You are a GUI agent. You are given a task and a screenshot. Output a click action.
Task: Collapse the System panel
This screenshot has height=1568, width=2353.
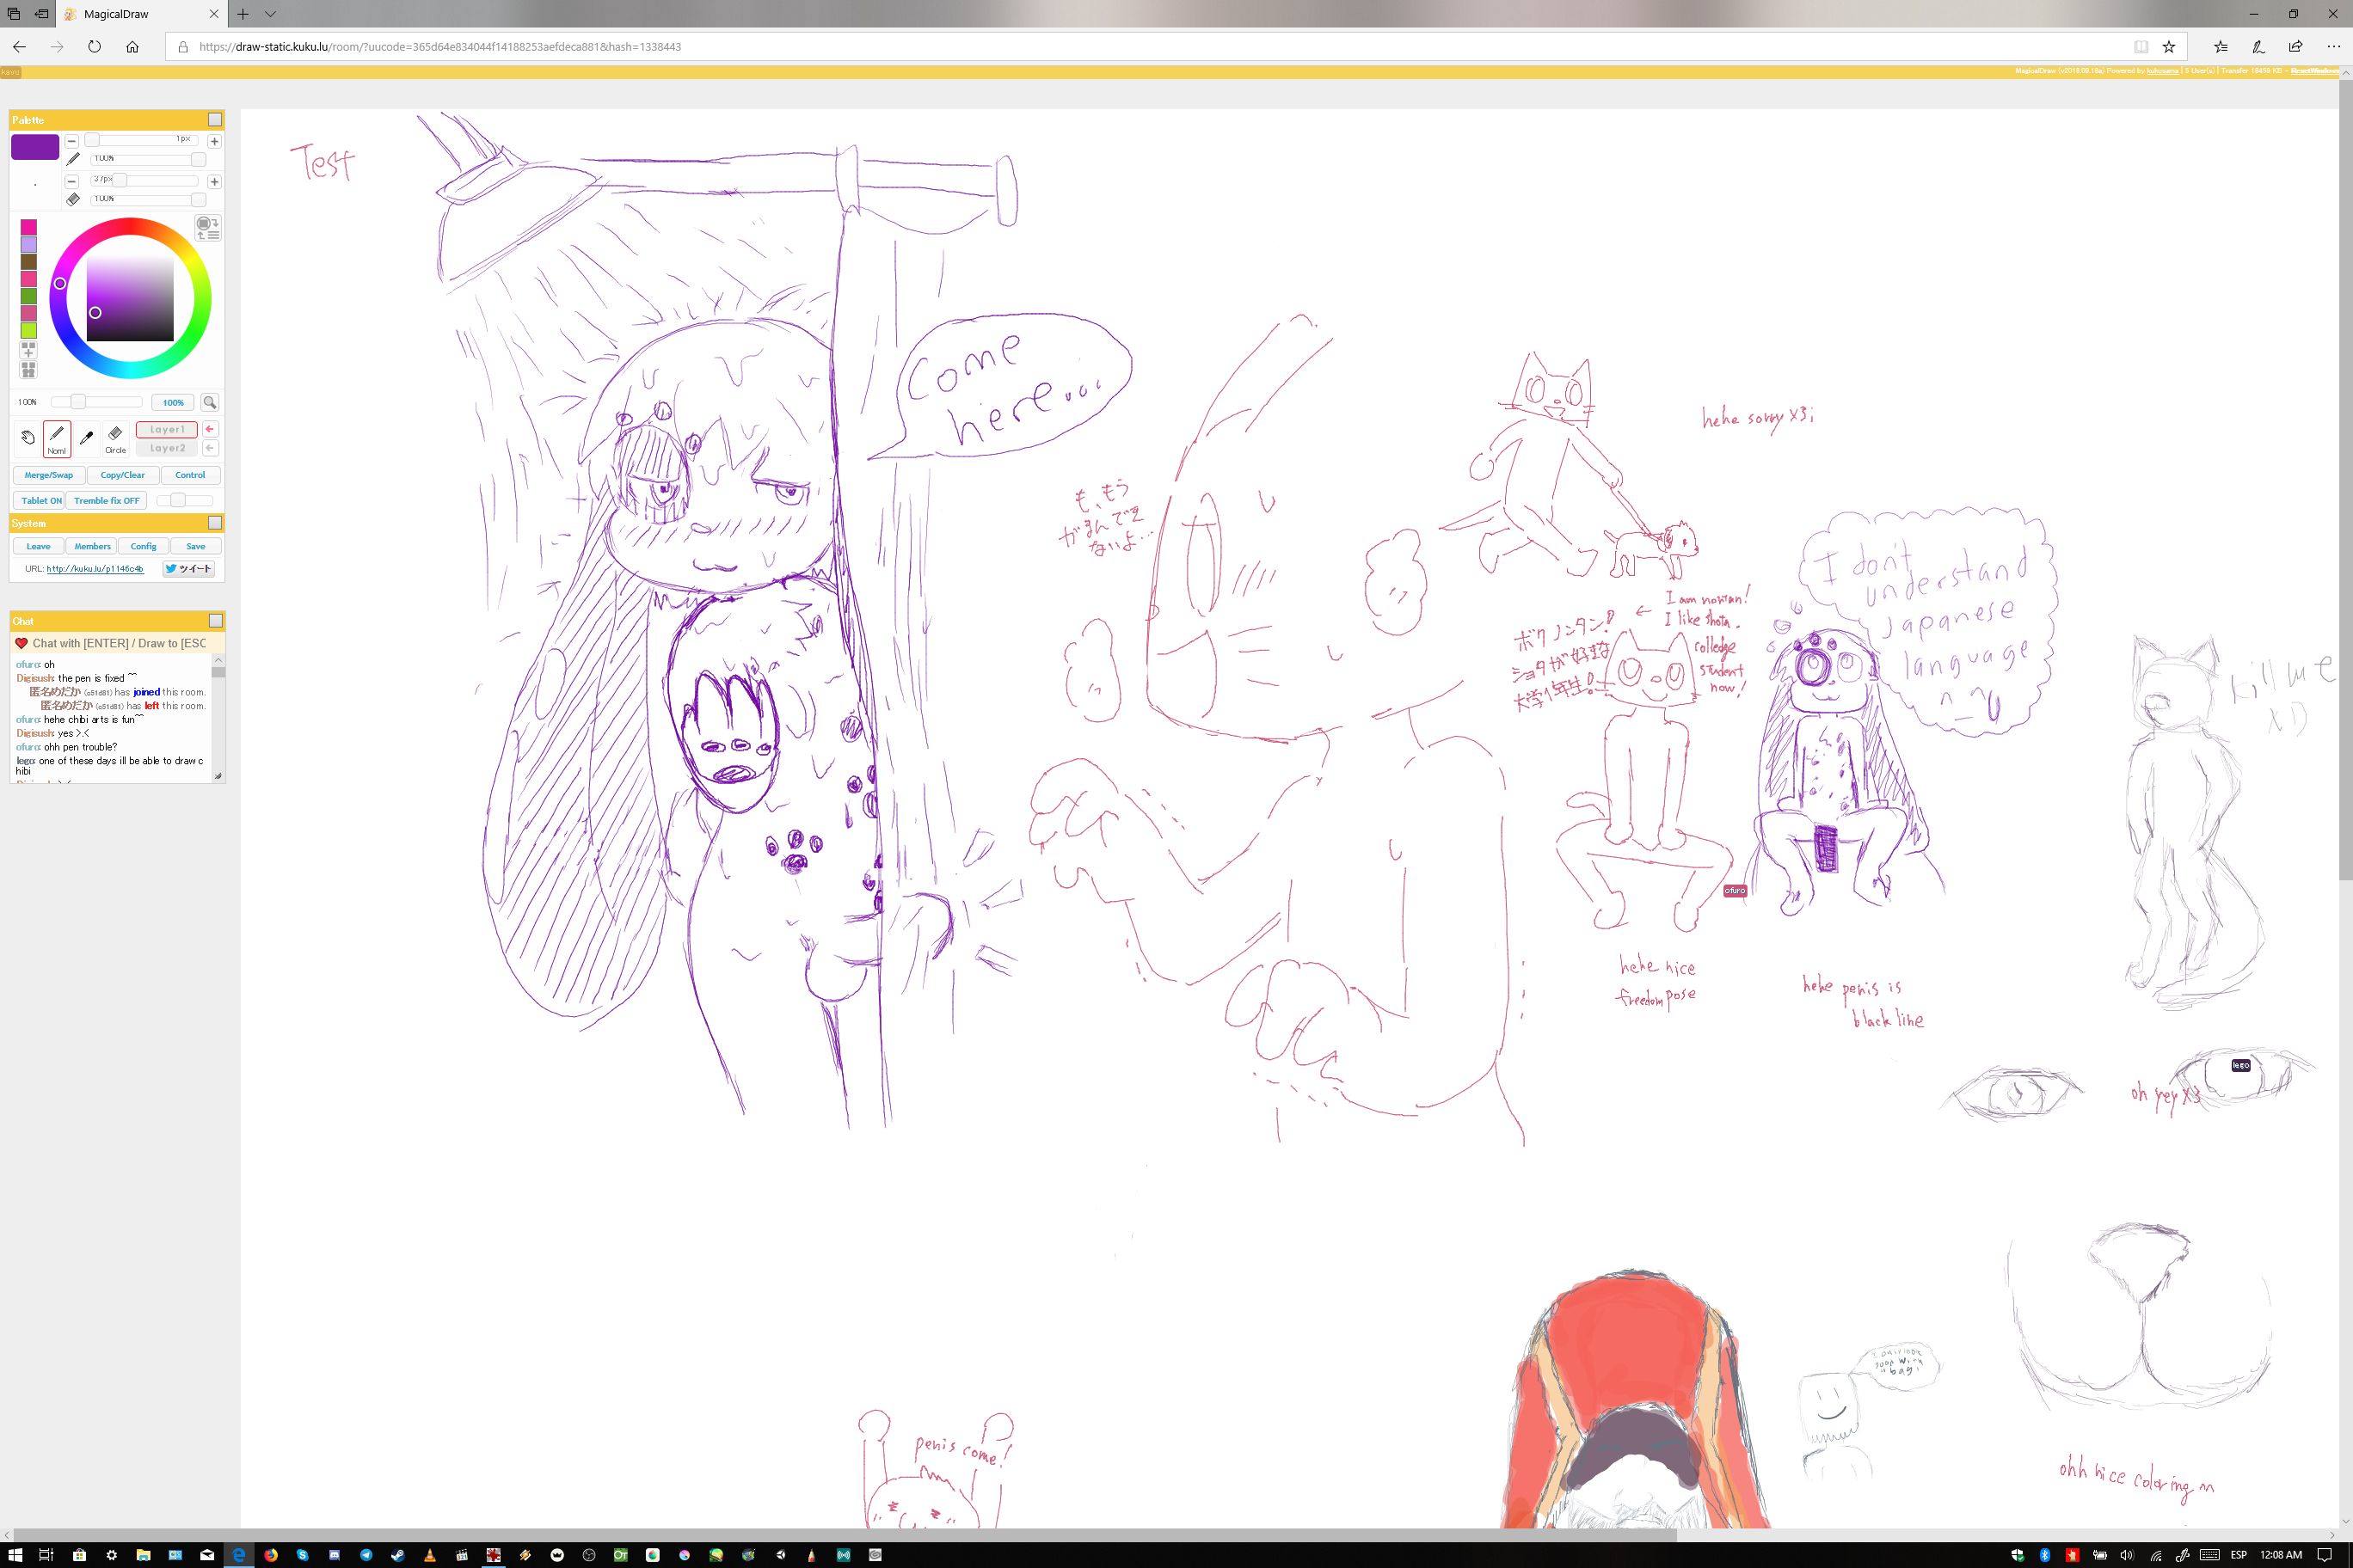click(214, 523)
